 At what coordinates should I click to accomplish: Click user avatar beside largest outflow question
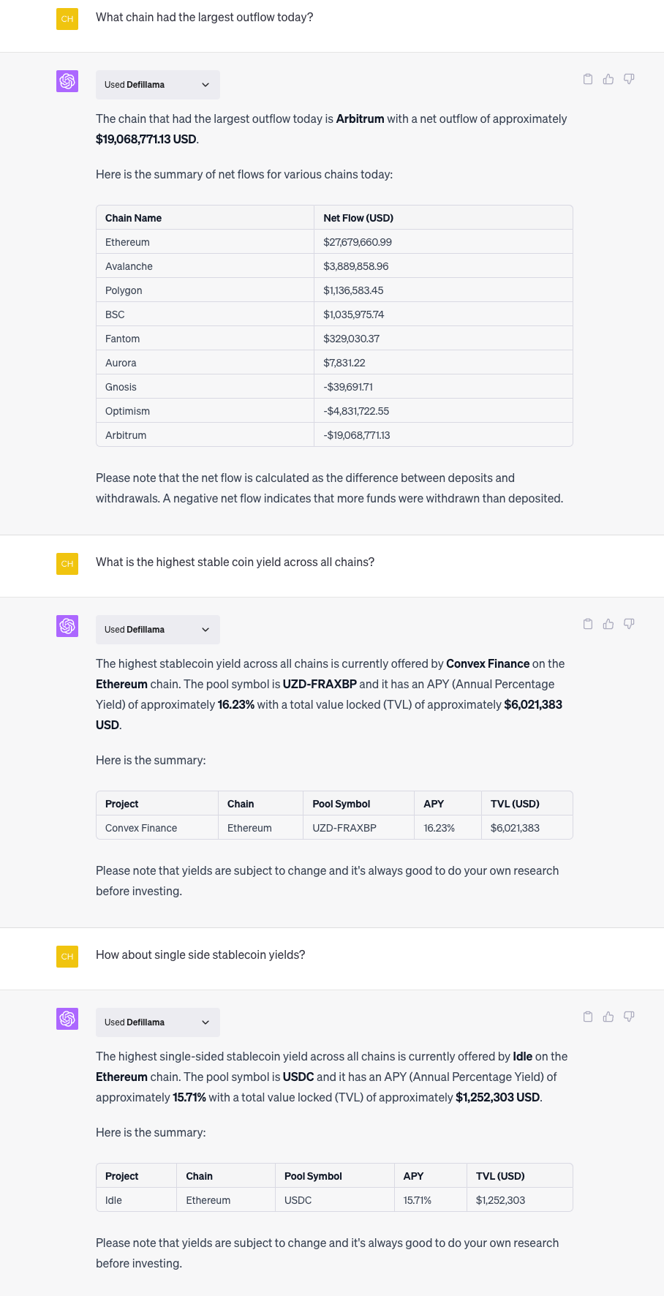(67, 19)
